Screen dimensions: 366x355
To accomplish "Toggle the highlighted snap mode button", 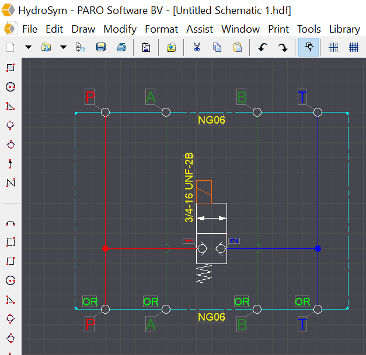I will click(309, 47).
